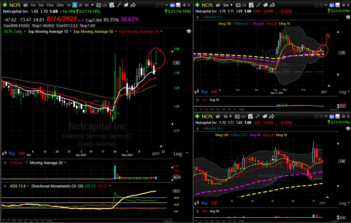The image size is (351, 223).
Task: Click the swap arrows icon beside Buy on the daily chart
Action: pyautogui.click(x=4, y=153)
